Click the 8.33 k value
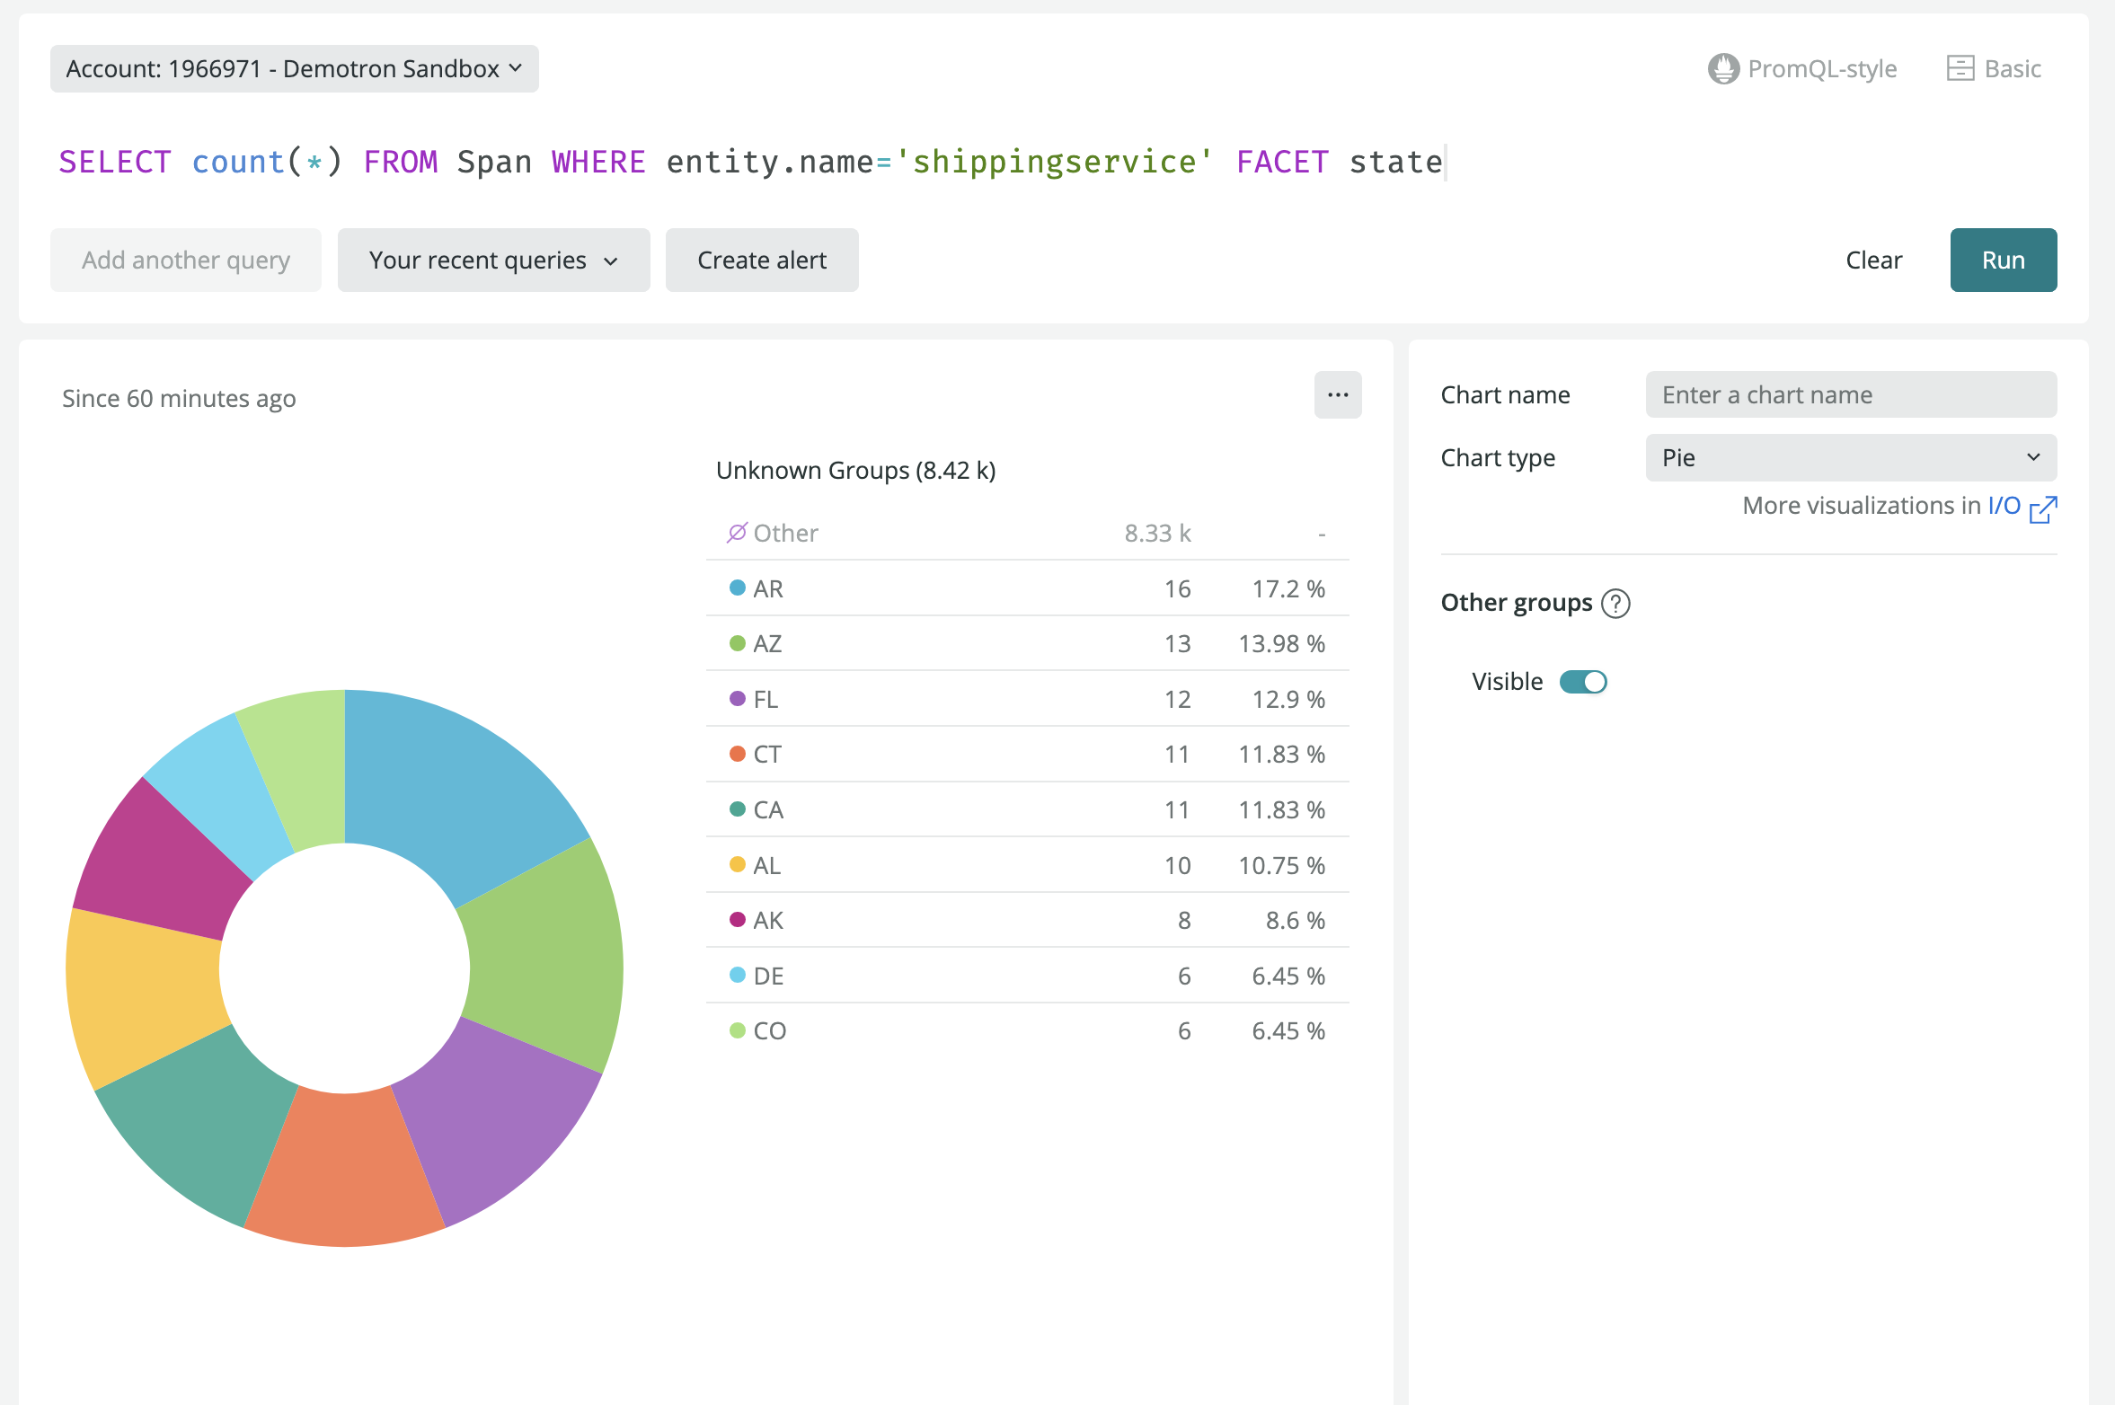The image size is (2115, 1405). 1157,533
